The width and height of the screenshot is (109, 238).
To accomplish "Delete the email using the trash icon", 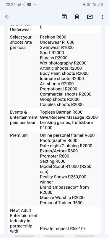I will 77,17.
